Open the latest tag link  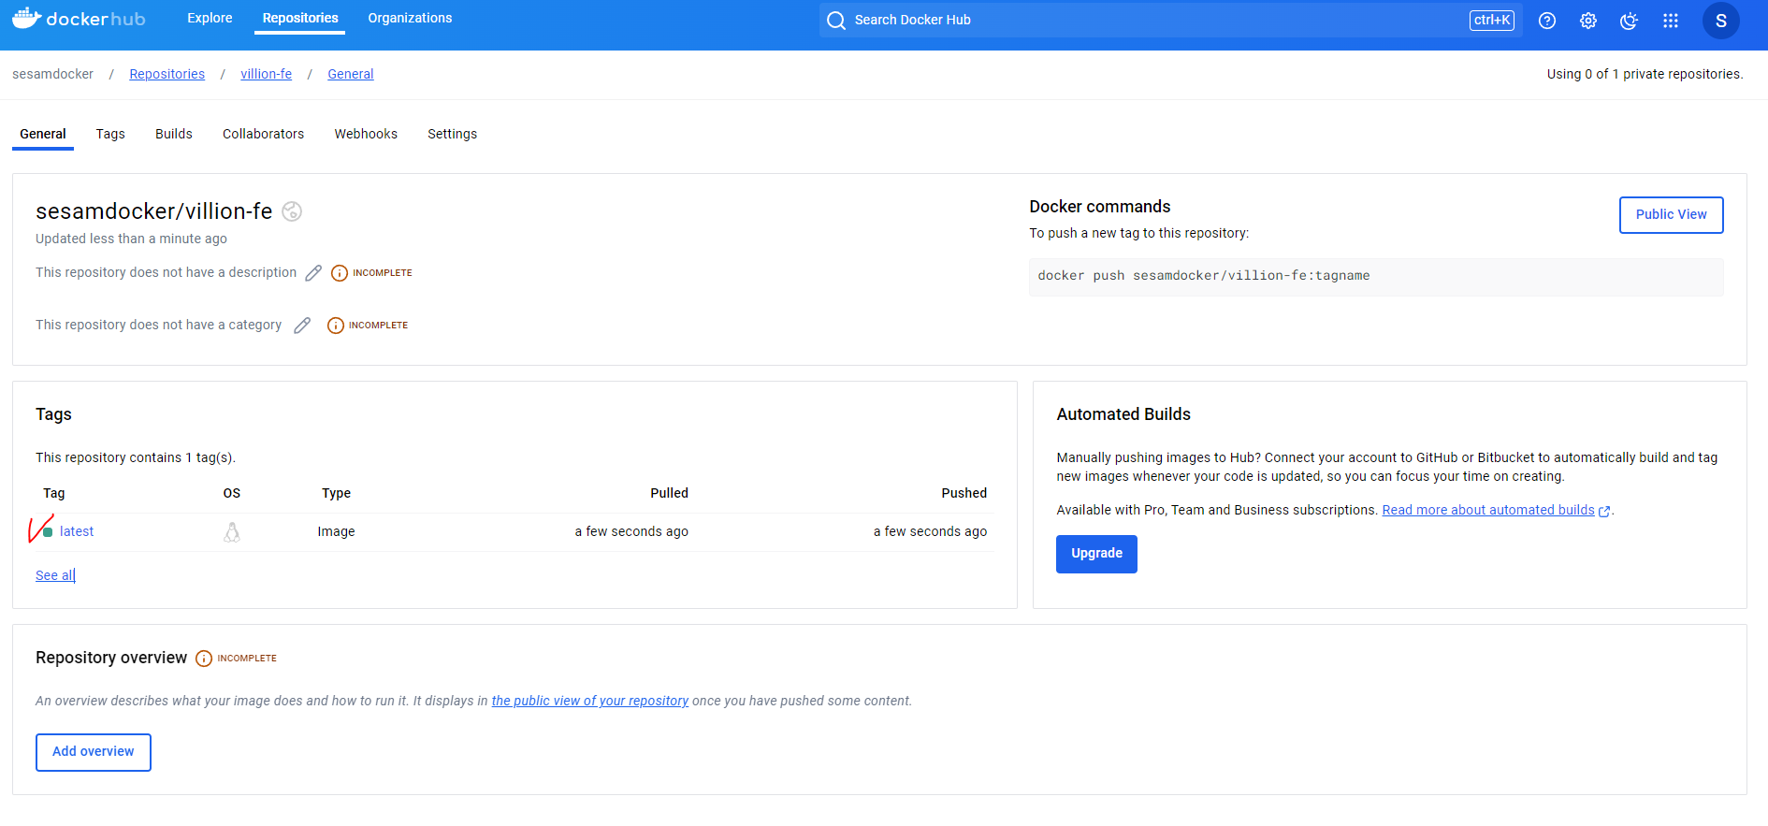click(77, 531)
